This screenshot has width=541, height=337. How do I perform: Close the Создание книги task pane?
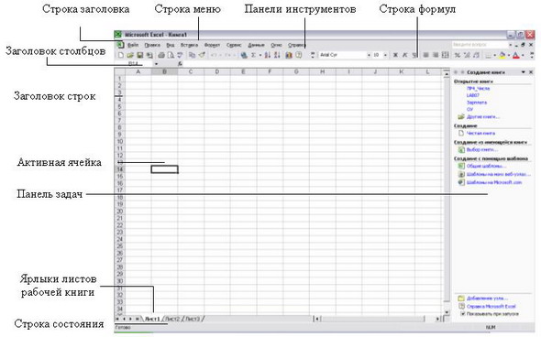(x=531, y=72)
